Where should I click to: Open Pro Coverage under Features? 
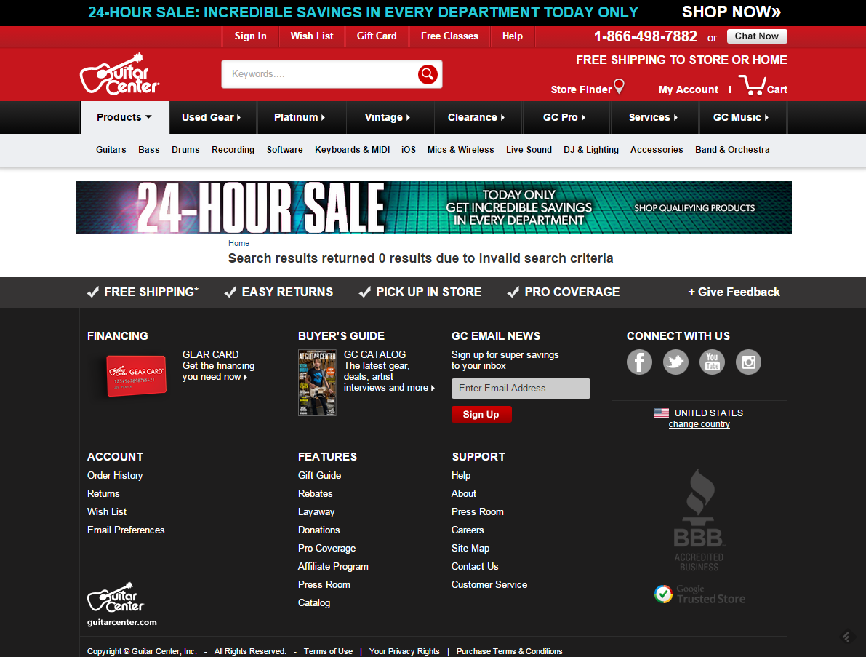(x=327, y=548)
